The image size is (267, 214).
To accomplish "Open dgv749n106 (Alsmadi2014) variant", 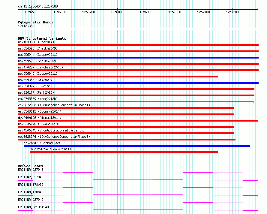I will [40, 118].
